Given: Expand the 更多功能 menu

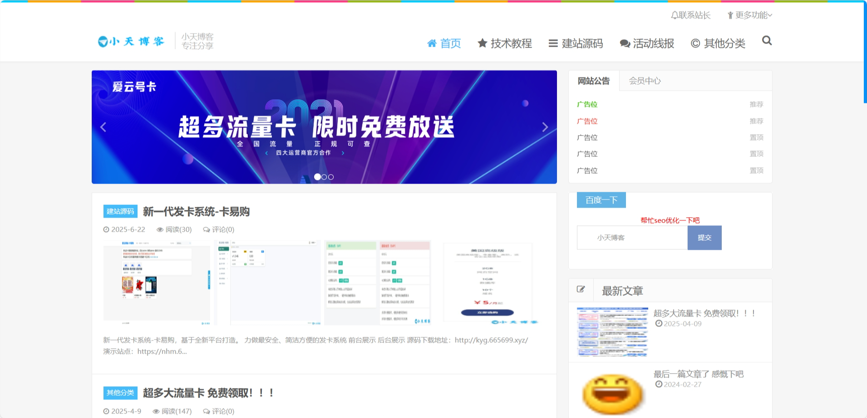Looking at the screenshot, I should pyautogui.click(x=749, y=15).
